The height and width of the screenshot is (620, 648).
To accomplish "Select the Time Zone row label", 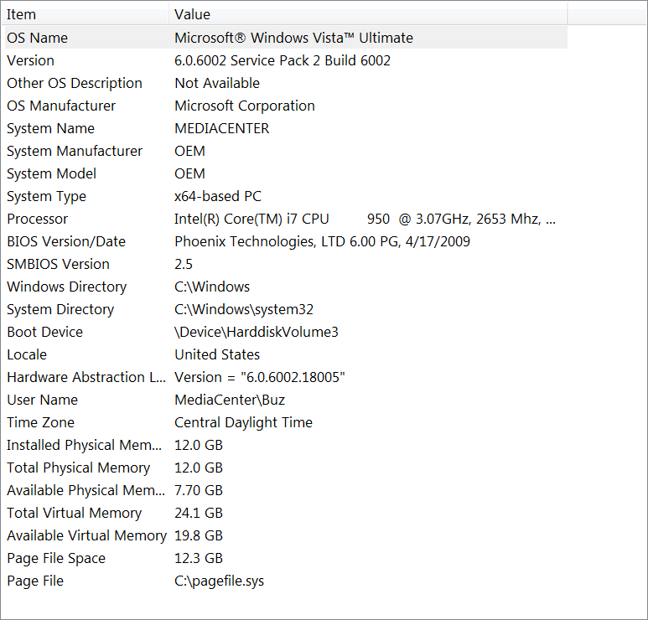I will [x=40, y=422].
